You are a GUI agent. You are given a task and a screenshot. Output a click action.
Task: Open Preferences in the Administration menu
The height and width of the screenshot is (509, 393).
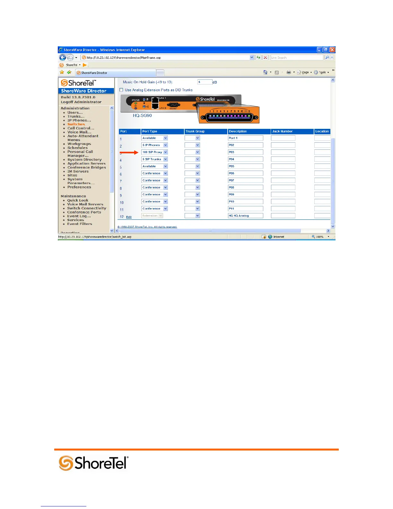pos(79,187)
